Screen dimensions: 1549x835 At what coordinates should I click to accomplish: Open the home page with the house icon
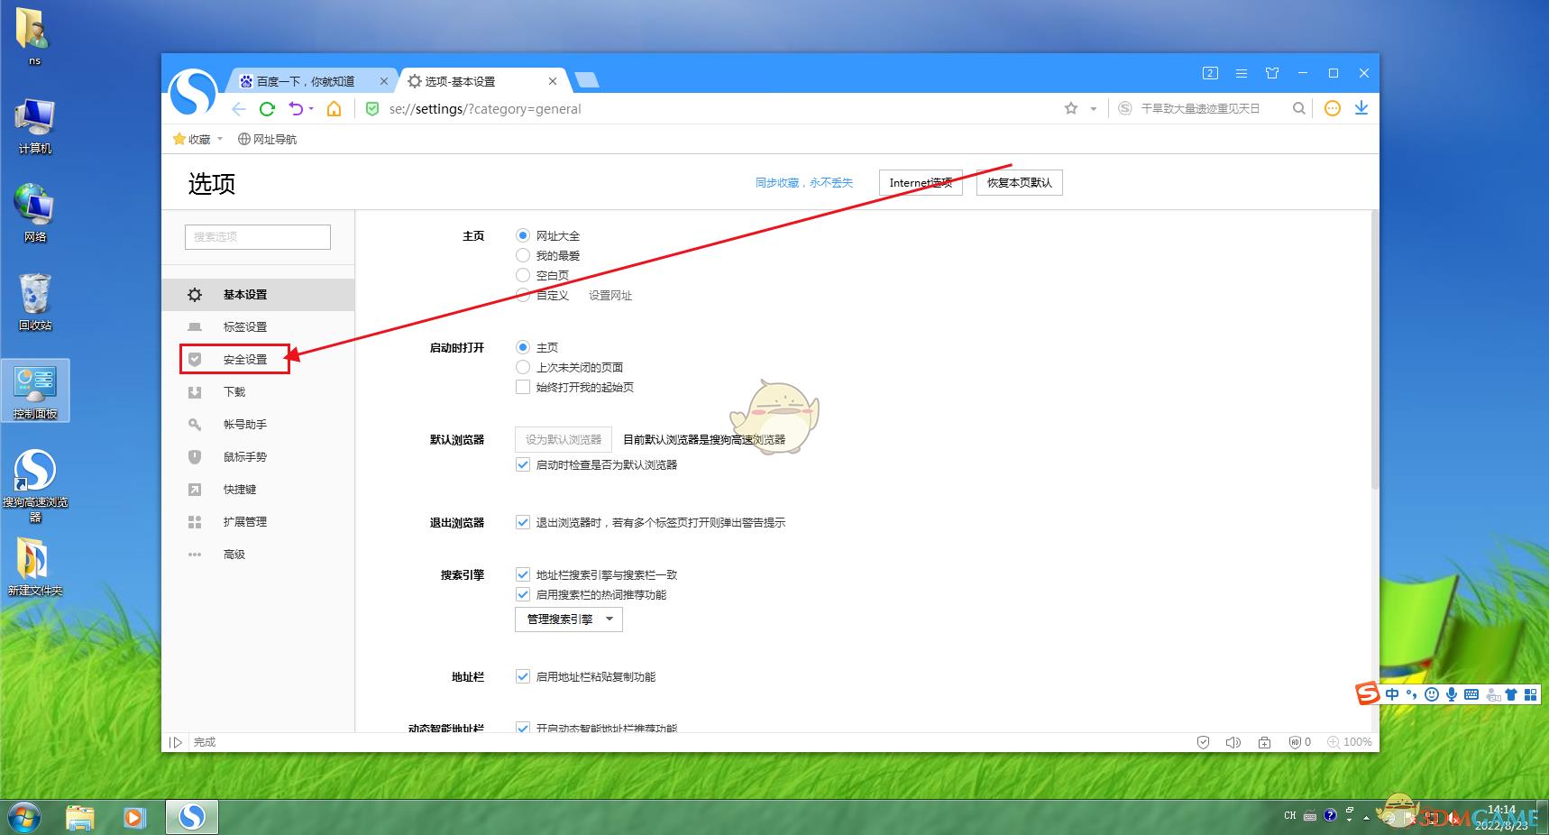point(334,109)
